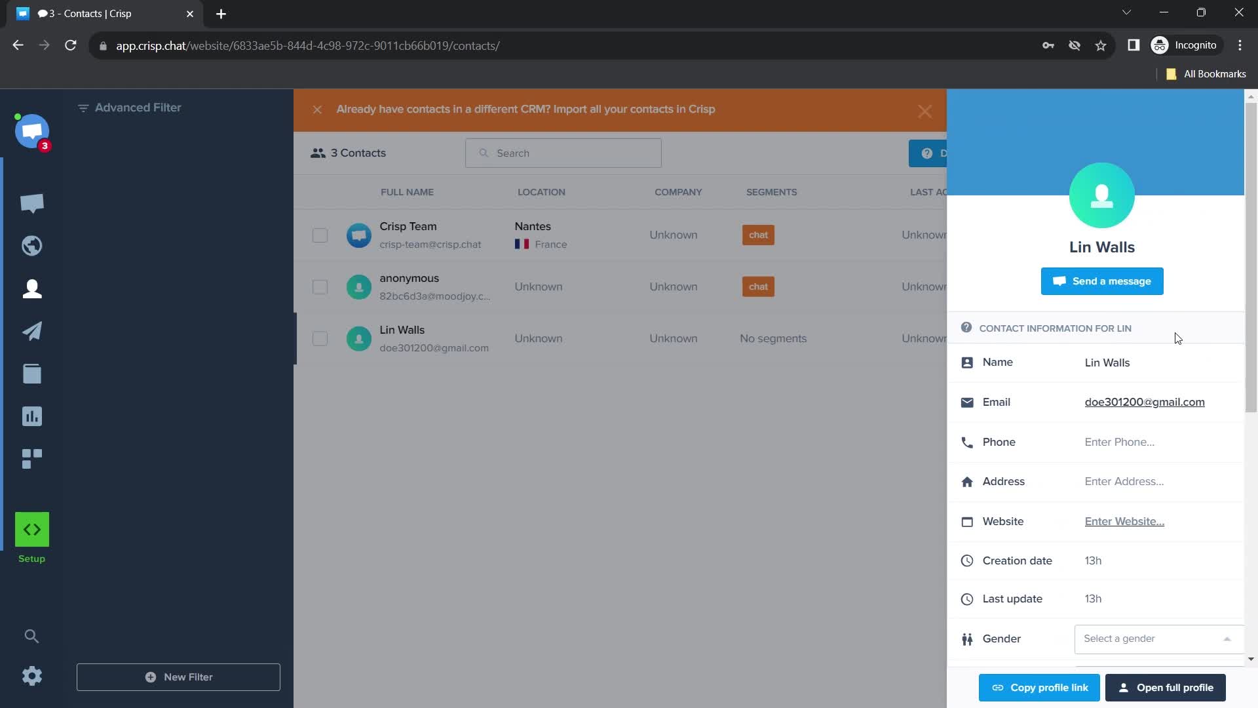1258x708 pixels.
Task: Click the partially hidden blue help button
Action: 928,153
